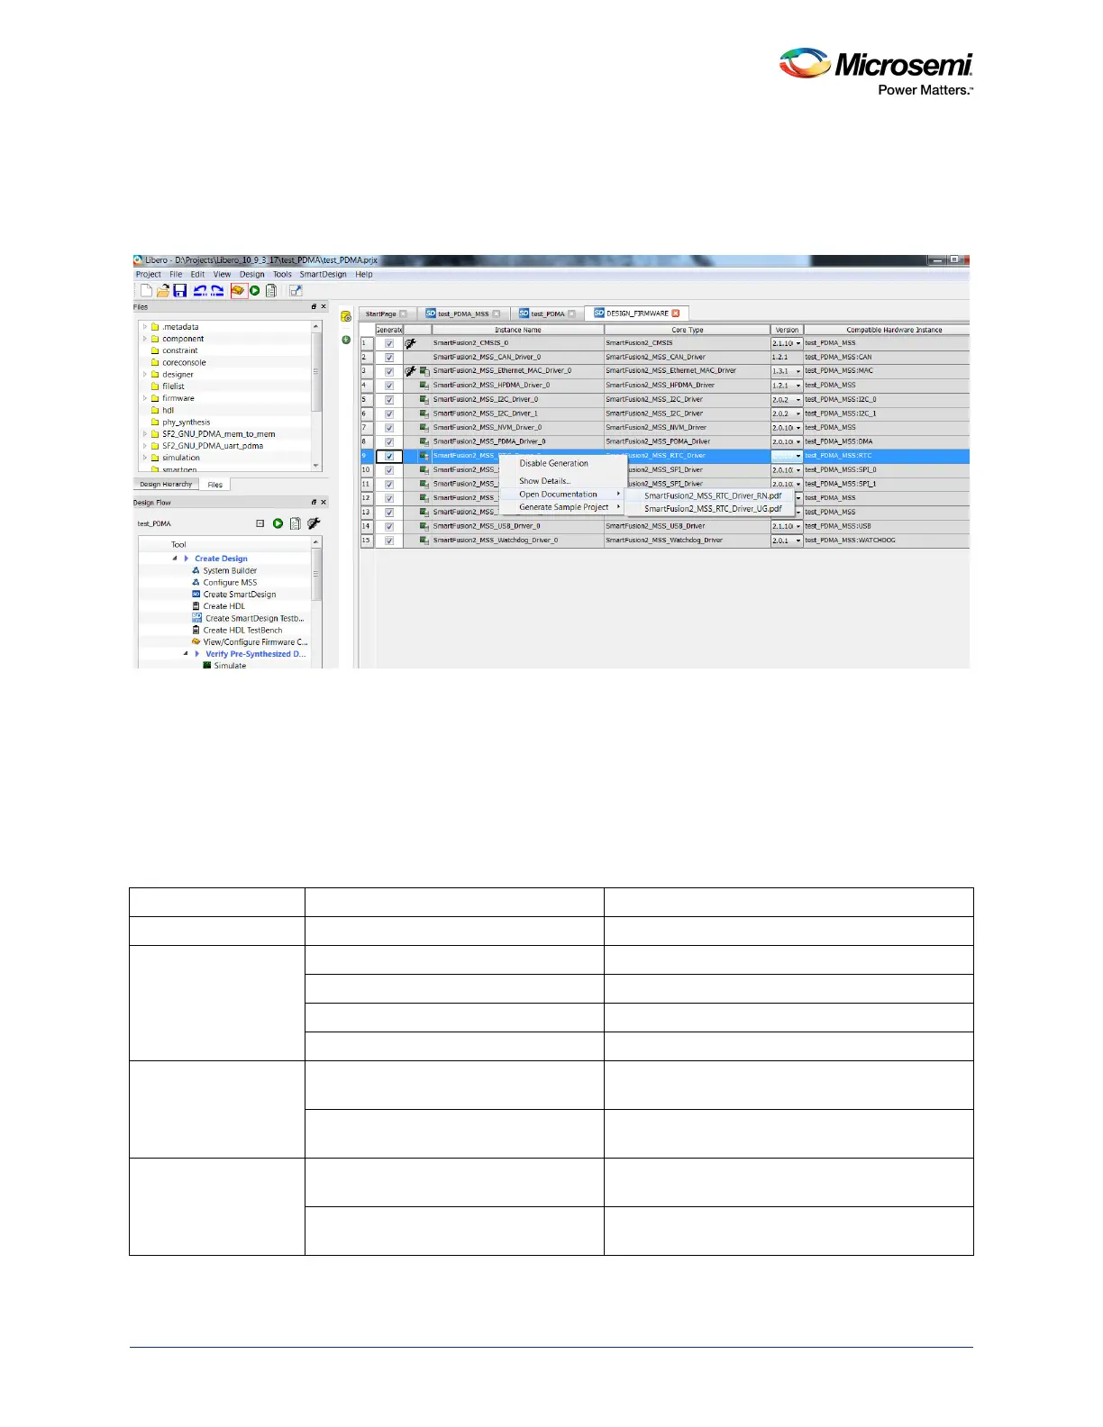Select the Files panel tab at bottom
The width and height of the screenshot is (1103, 1427).
click(x=215, y=485)
